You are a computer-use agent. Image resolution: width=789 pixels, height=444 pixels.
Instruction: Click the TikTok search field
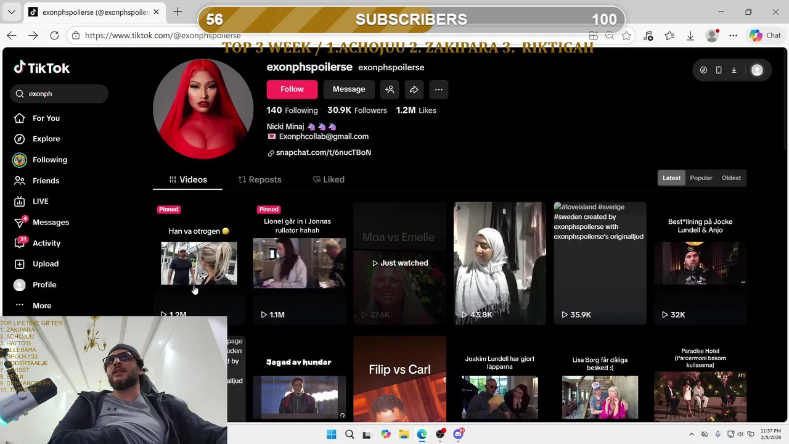(x=60, y=94)
